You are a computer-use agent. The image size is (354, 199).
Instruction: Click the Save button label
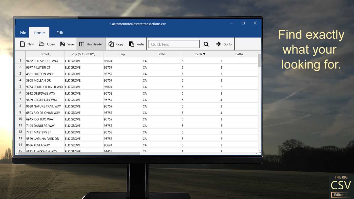(71, 44)
